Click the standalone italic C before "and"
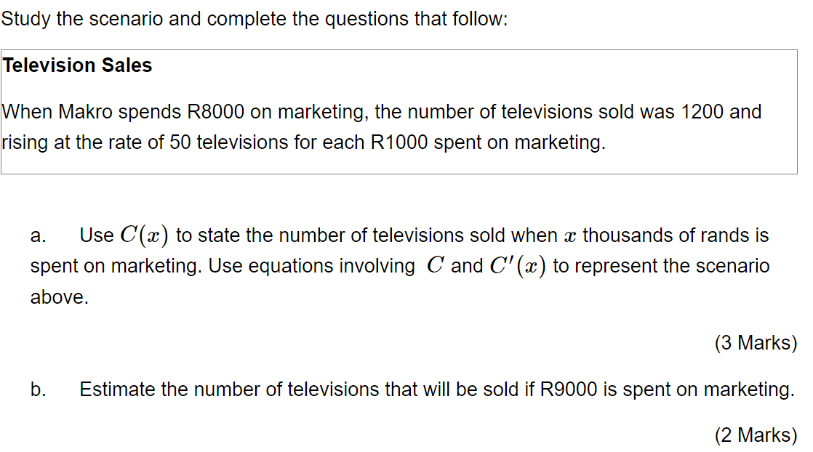The image size is (813, 452). tap(436, 265)
